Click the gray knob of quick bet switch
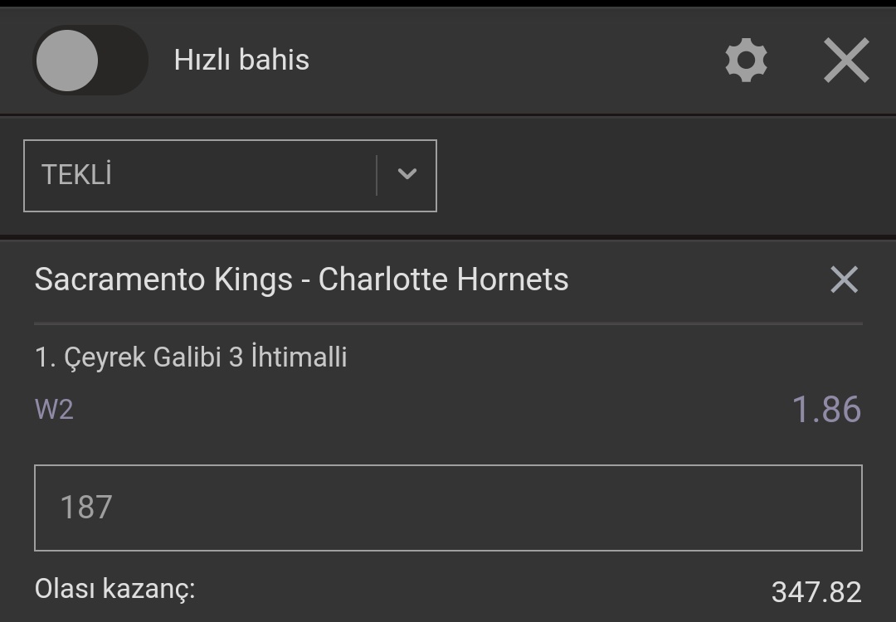 (x=67, y=60)
